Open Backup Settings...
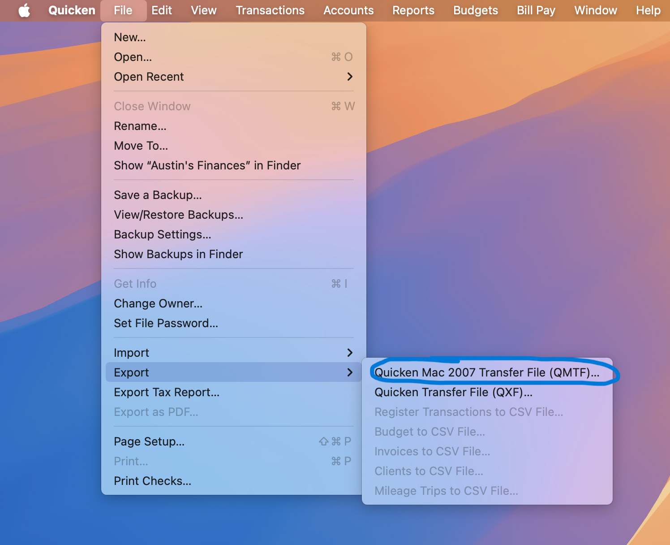 click(233, 234)
